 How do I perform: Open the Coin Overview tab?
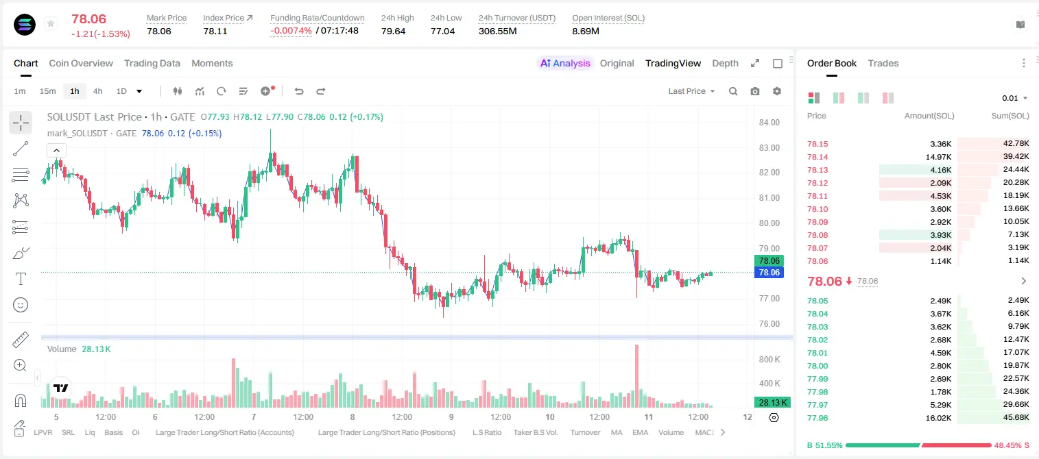81,63
